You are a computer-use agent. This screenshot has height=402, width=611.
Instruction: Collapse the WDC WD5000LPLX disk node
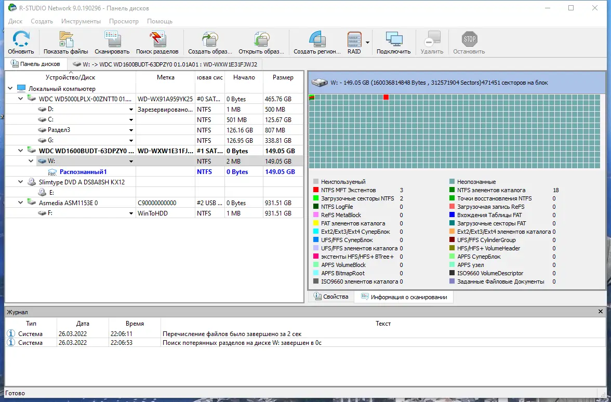coord(21,99)
